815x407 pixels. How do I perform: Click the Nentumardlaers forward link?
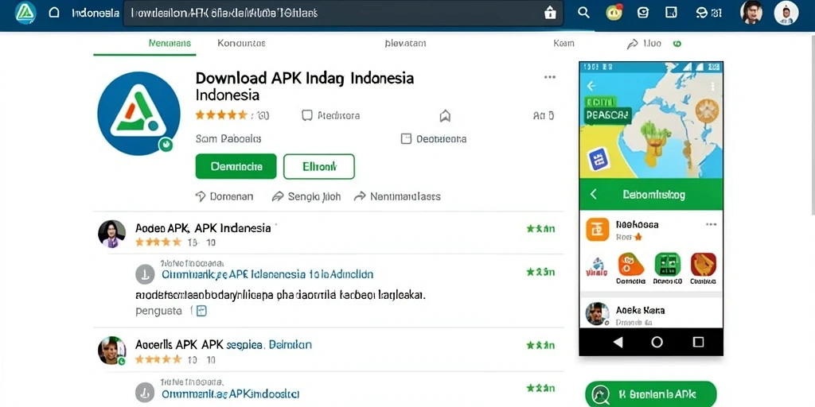point(397,196)
